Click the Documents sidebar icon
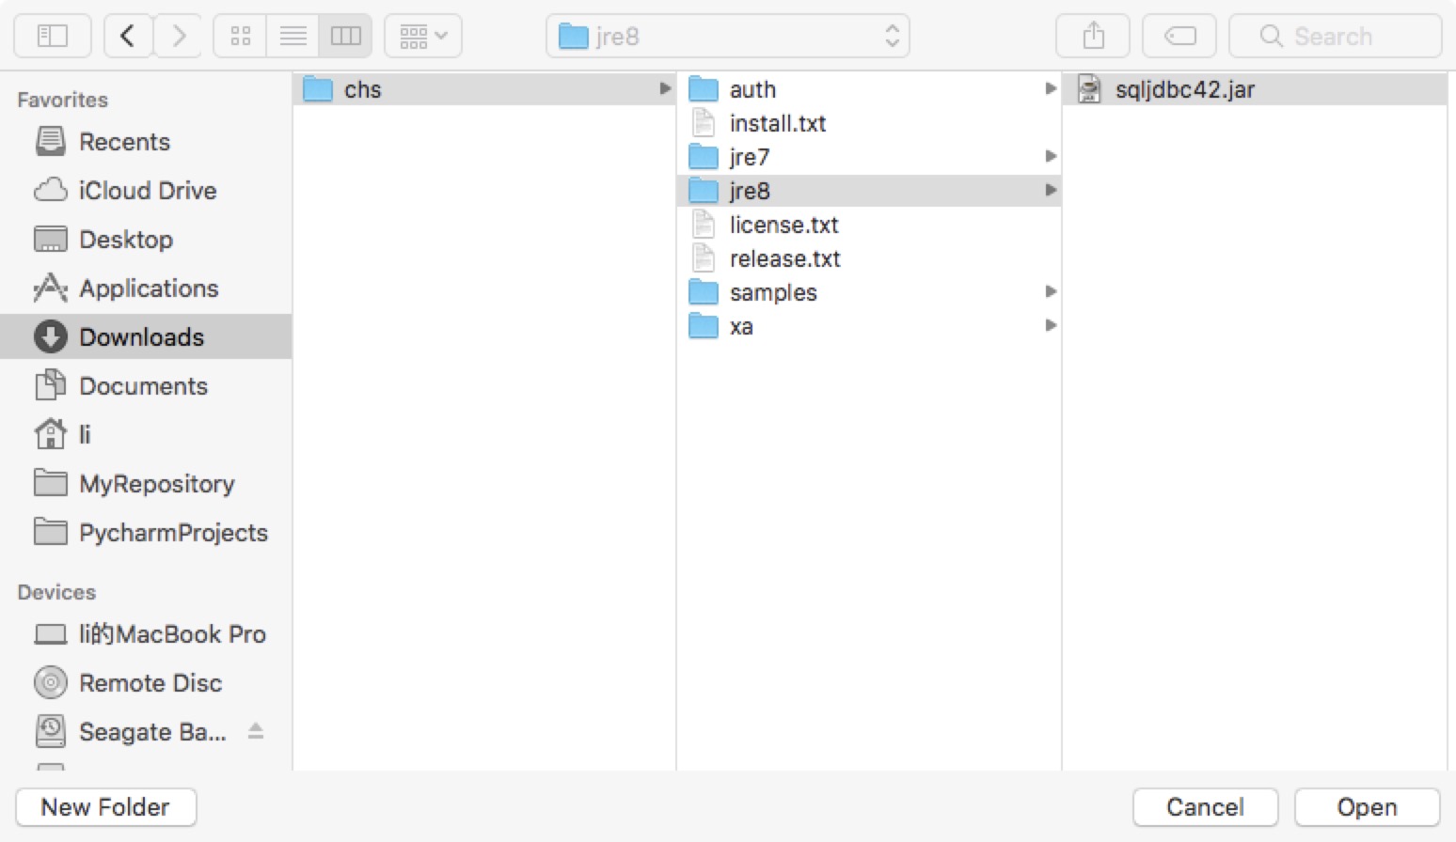 click(x=51, y=385)
